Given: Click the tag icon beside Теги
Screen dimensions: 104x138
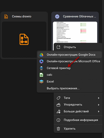Looking at the screenshot, I should coord(58,98).
